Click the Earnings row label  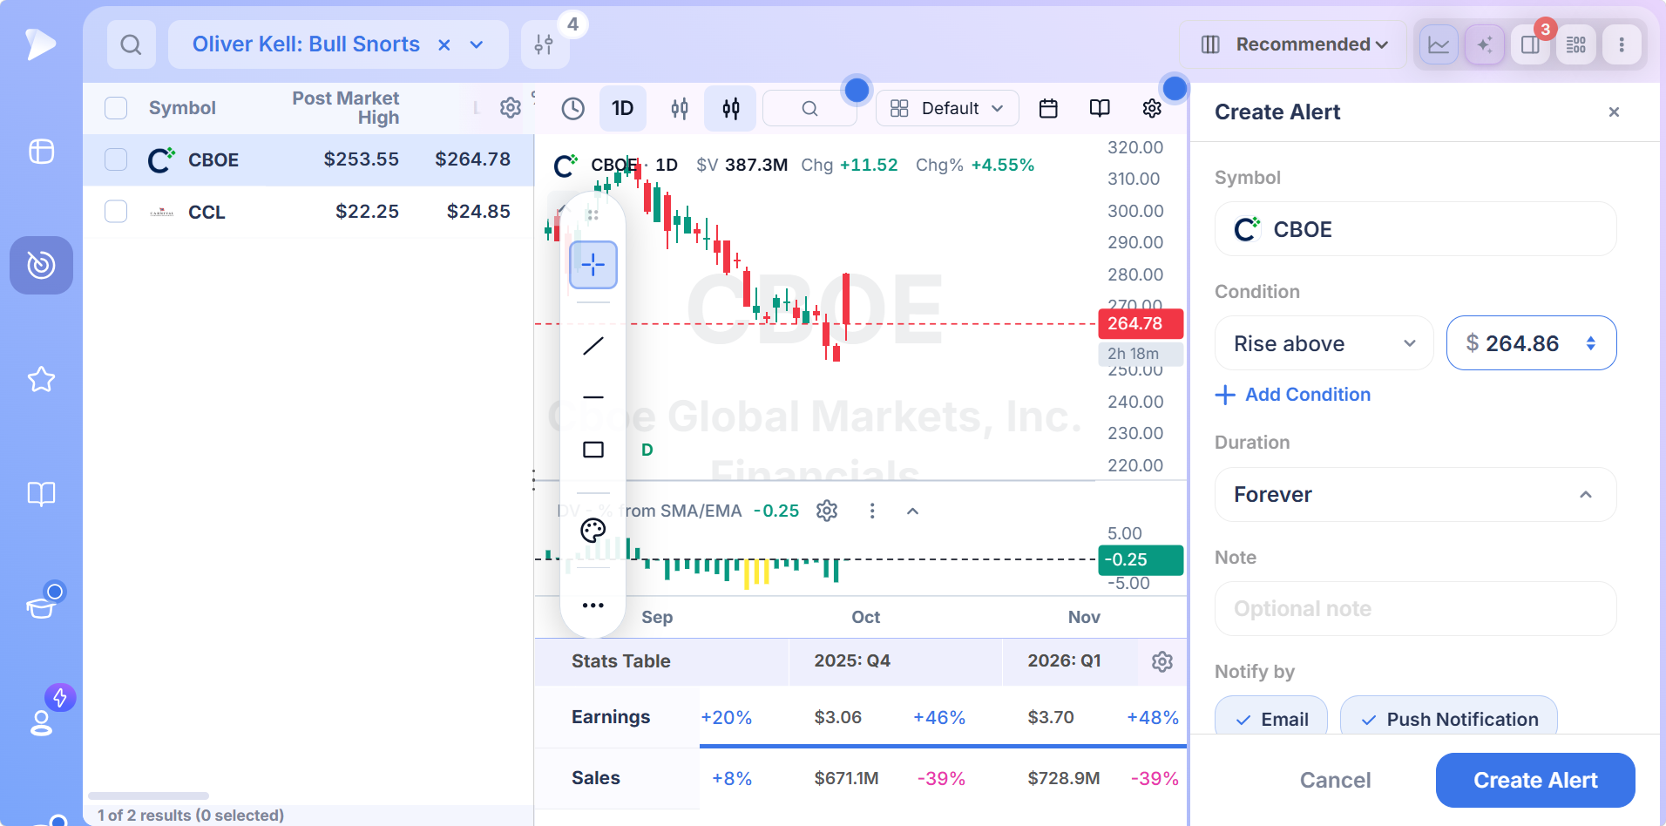point(611,716)
